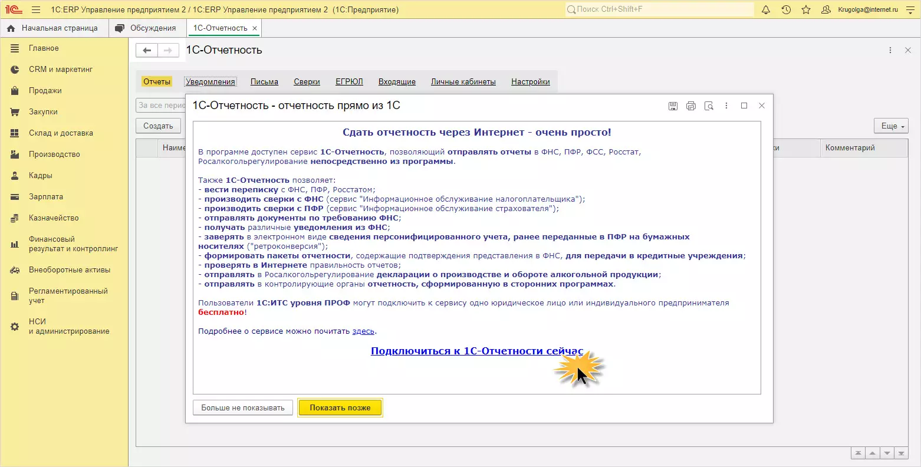Click the save icon in dialog header
This screenshot has width=921, height=467.
click(x=673, y=106)
